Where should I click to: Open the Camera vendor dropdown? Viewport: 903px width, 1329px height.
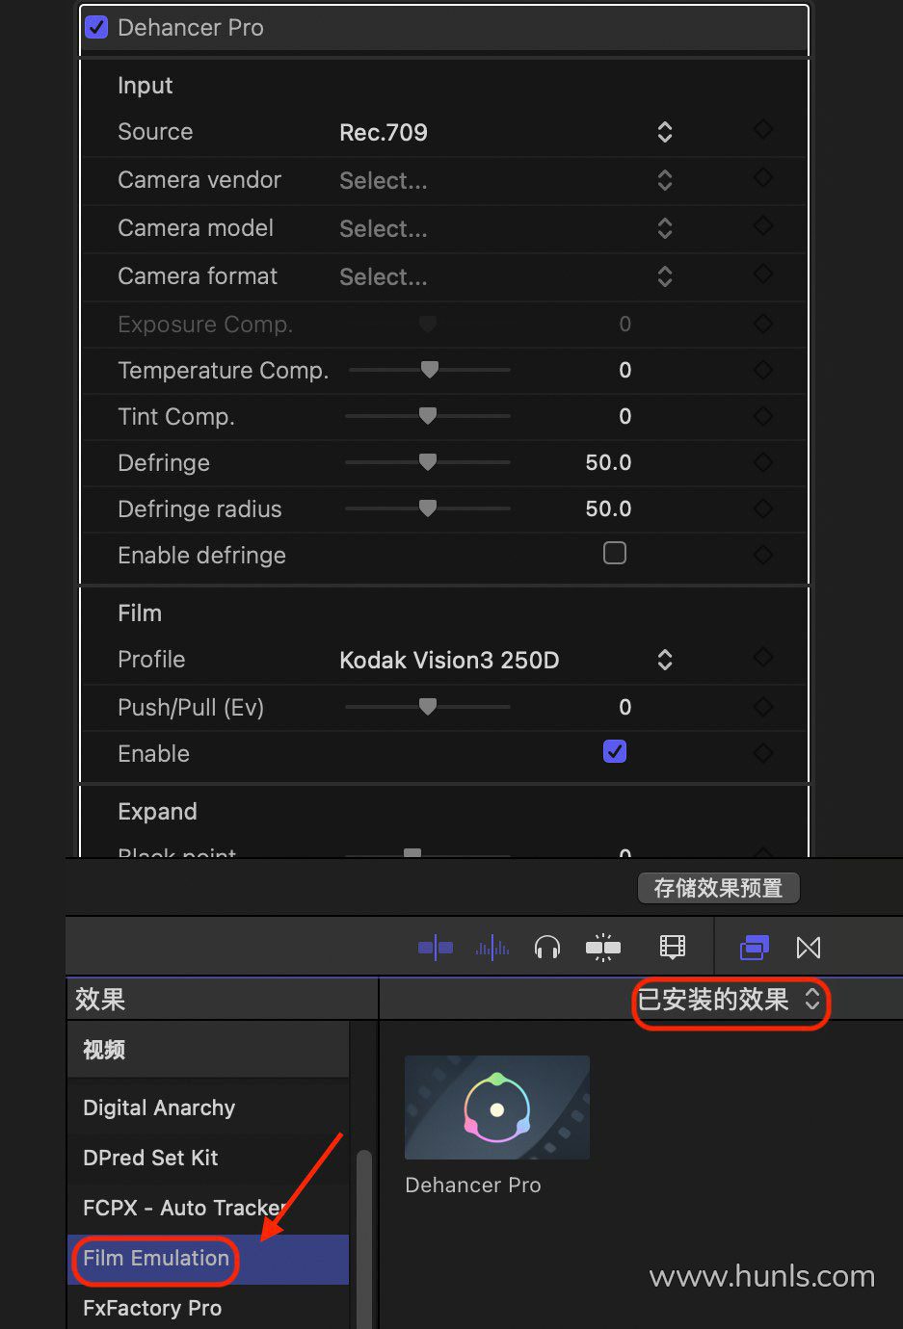[505, 180]
